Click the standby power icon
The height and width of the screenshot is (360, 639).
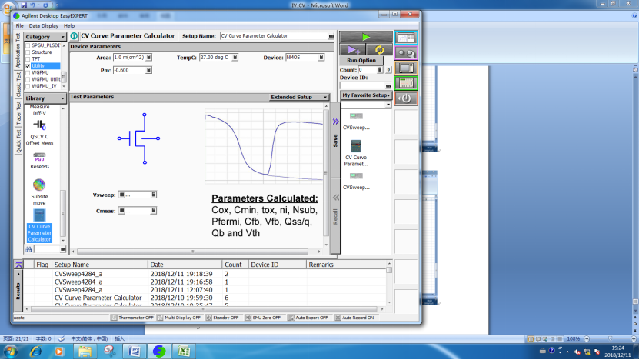click(406, 98)
